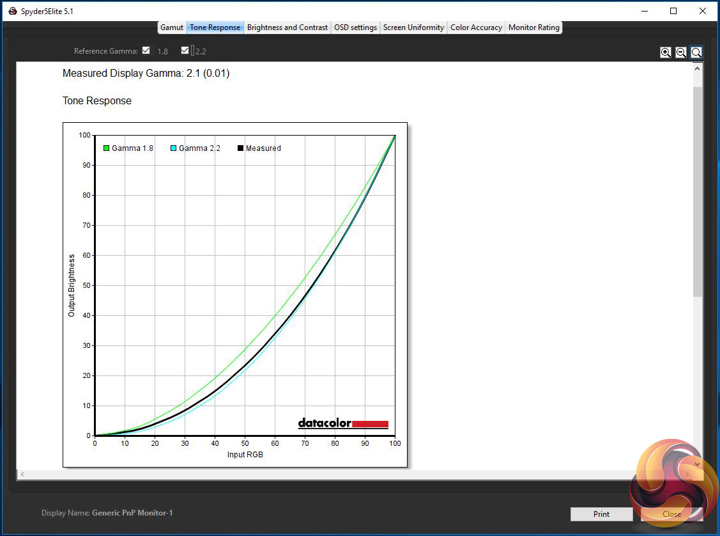Open the OSD settings tab

pos(355,28)
